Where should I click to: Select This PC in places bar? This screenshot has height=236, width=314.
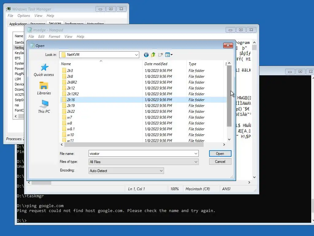click(44, 107)
